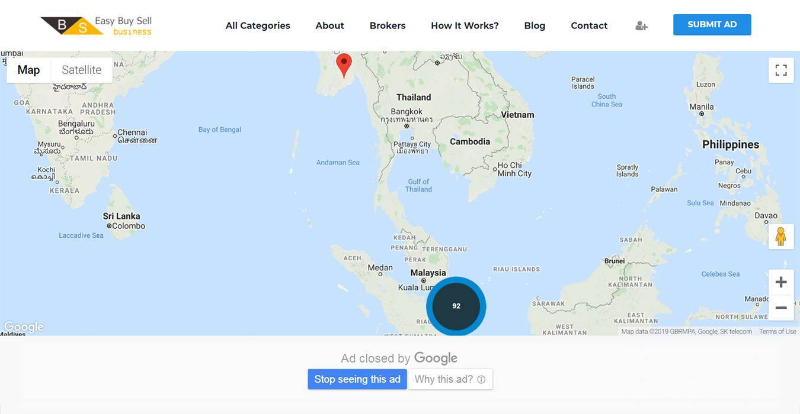The image size is (800, 414).
Task: Switch map view to Map
Action: 28,70
